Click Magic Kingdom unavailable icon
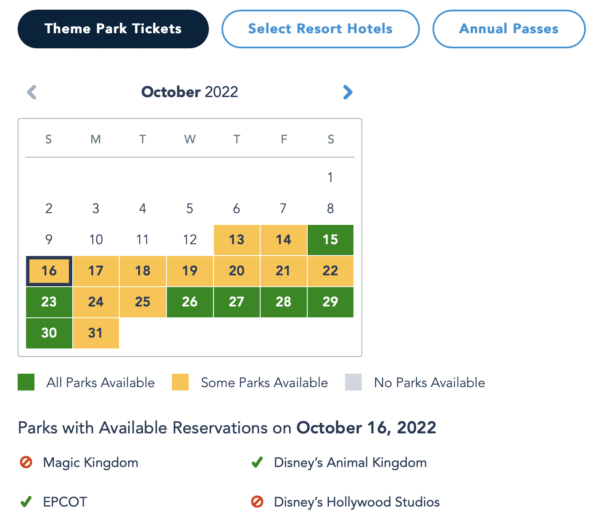Image resolution: width=593 pixels, height=525 pixels. pyautogui.click(x=26, y=463)
